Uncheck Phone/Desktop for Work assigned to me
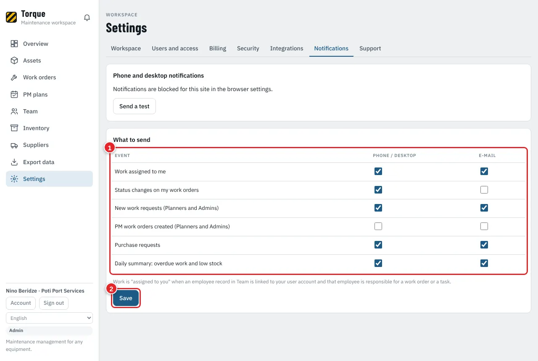 [x=378, y=171]
